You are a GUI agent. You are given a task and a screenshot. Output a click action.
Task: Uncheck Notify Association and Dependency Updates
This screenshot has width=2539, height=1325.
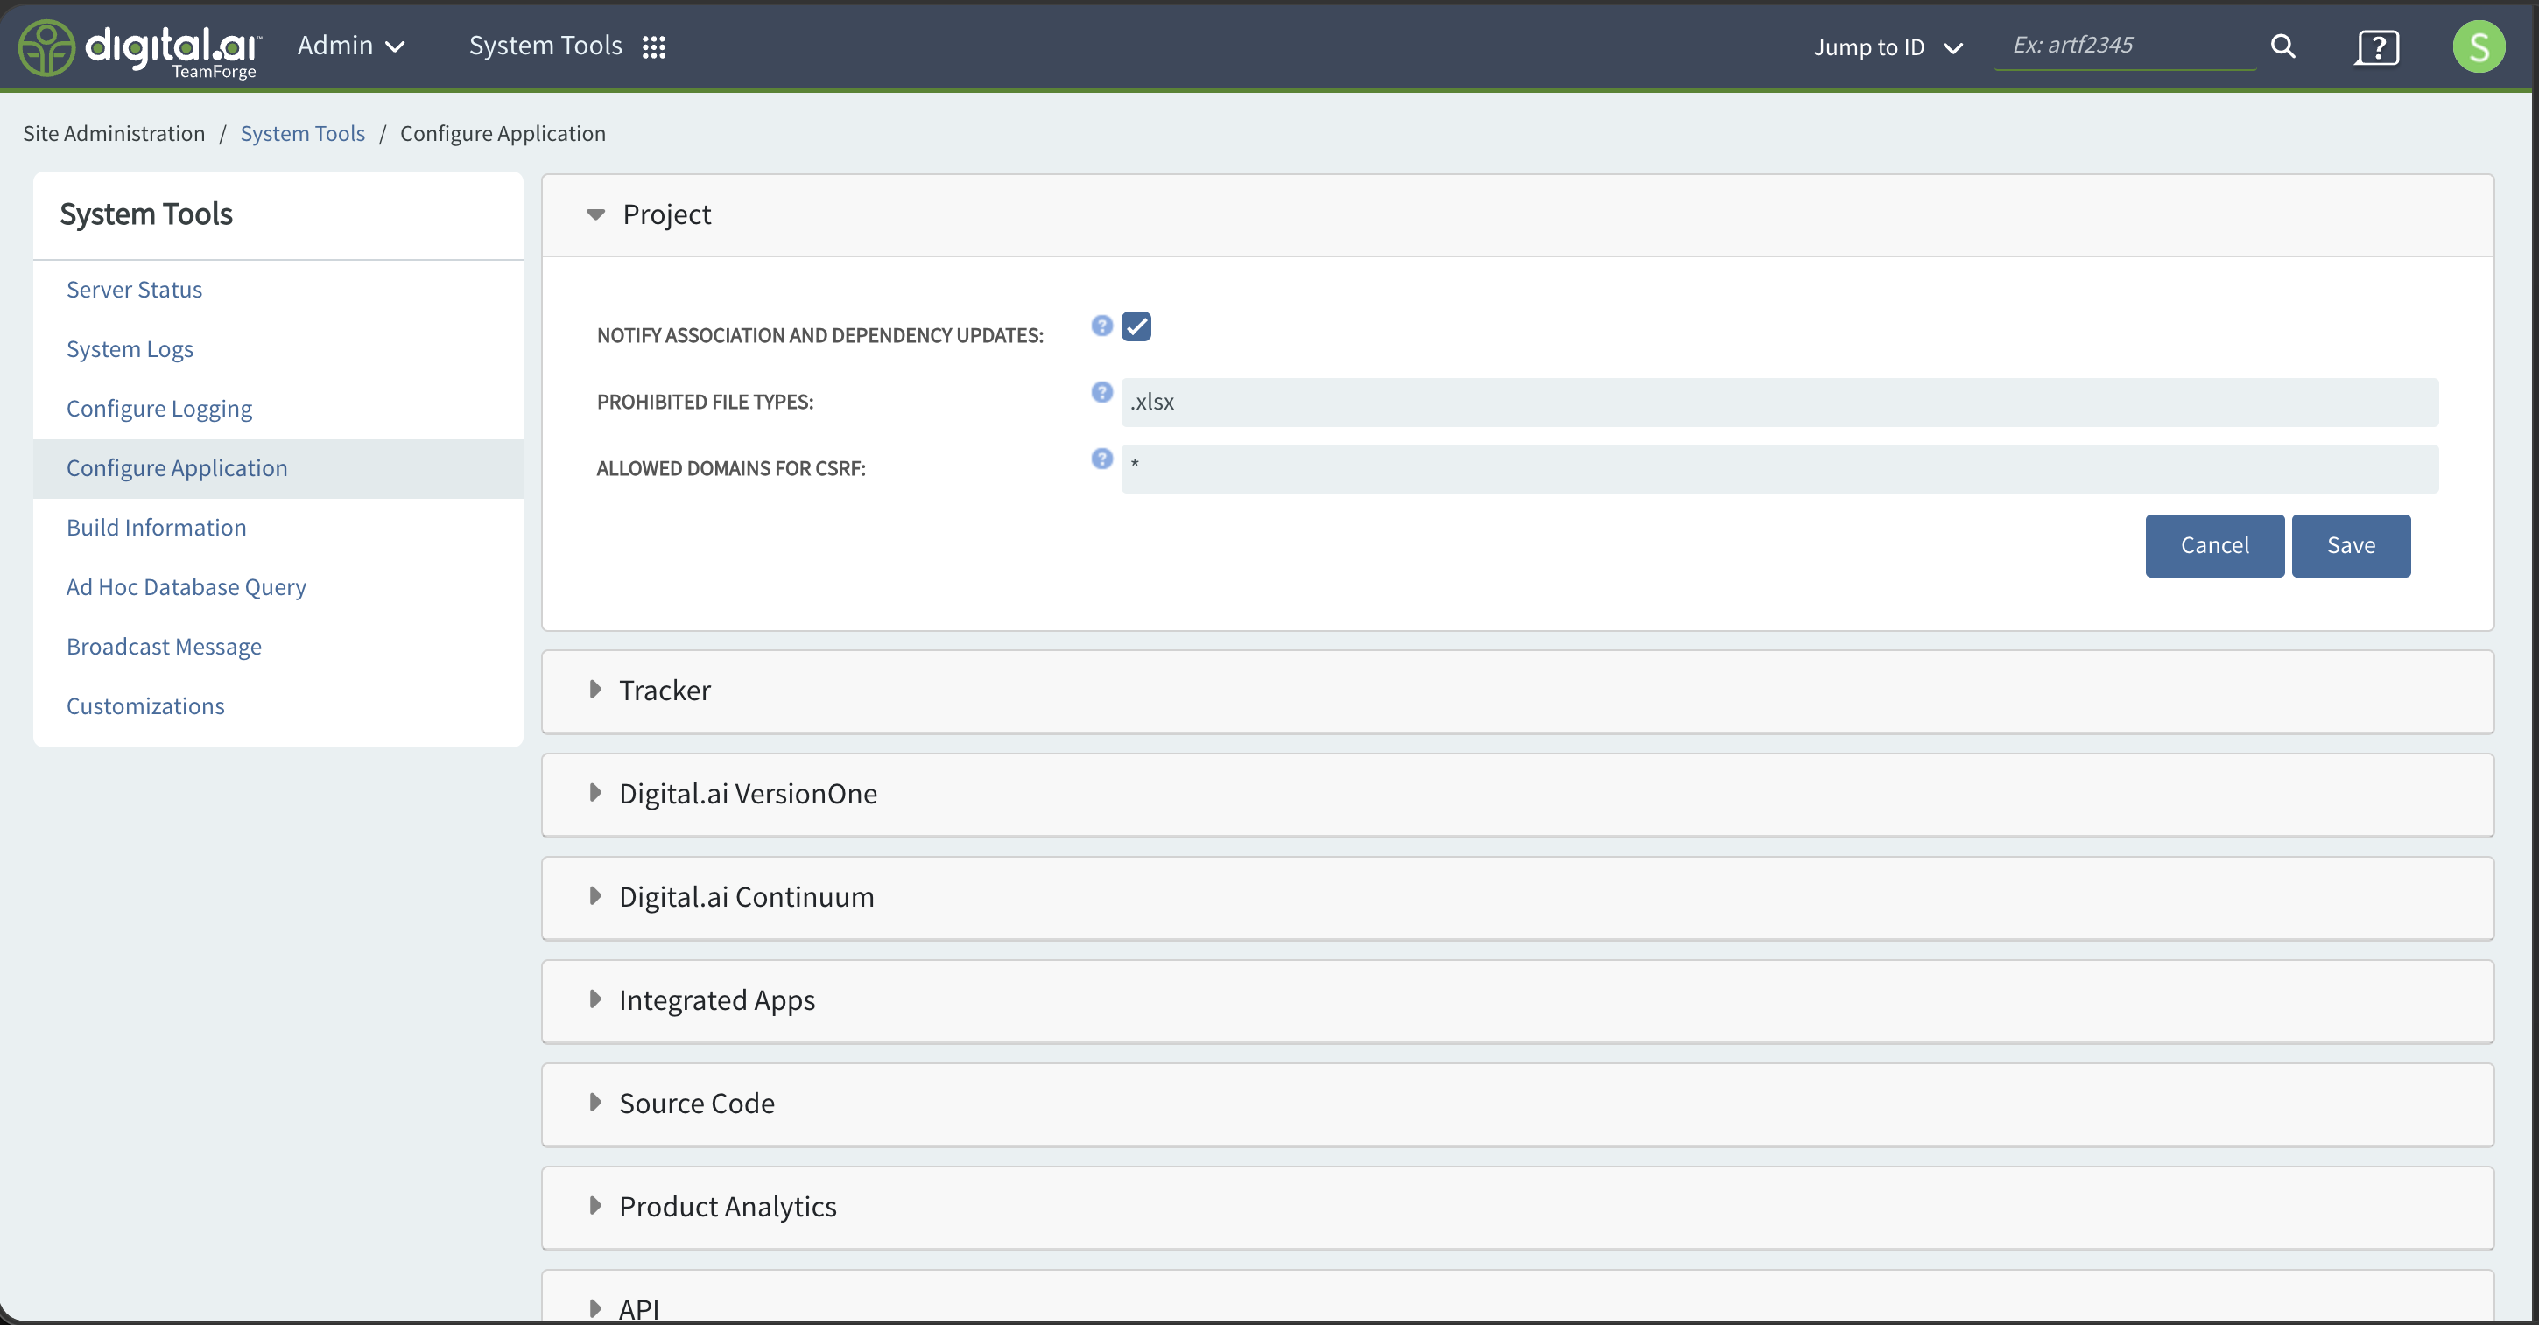[x=1136, y=326]
